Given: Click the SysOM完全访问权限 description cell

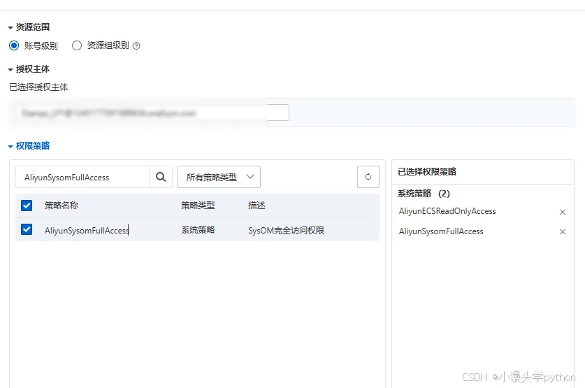Looking at the screenshot, I should pyautogui.click(x=286, y=231).
